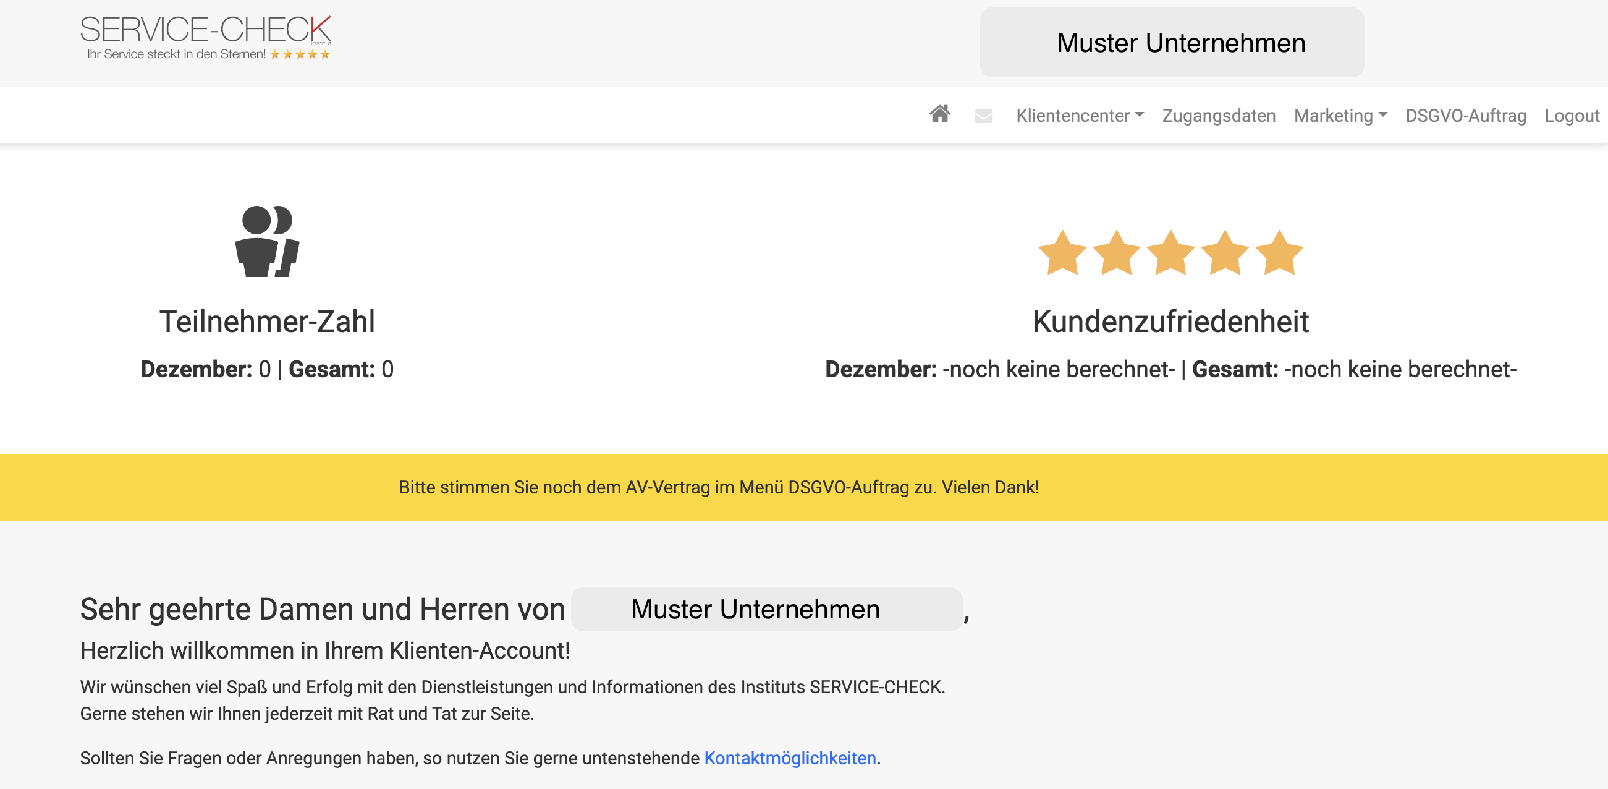The height and width of the screenshot is (789, 1608).
Task: Click the yellow AV-Vertrag notice banner
Action: [719, 487]
